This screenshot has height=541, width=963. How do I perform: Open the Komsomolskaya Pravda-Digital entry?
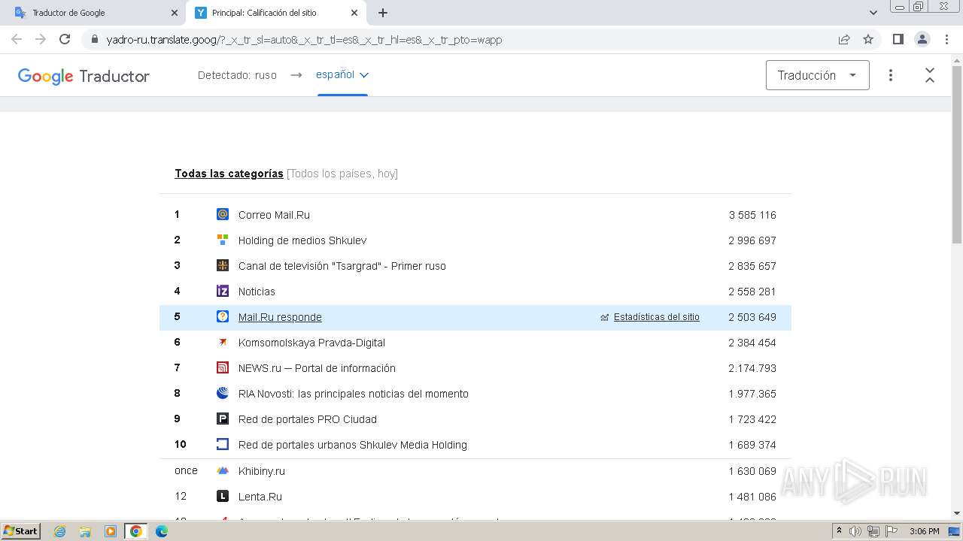(x=311, y=343)
